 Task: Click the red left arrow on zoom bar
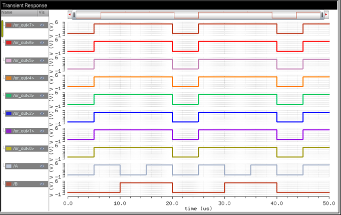(69, 15)
